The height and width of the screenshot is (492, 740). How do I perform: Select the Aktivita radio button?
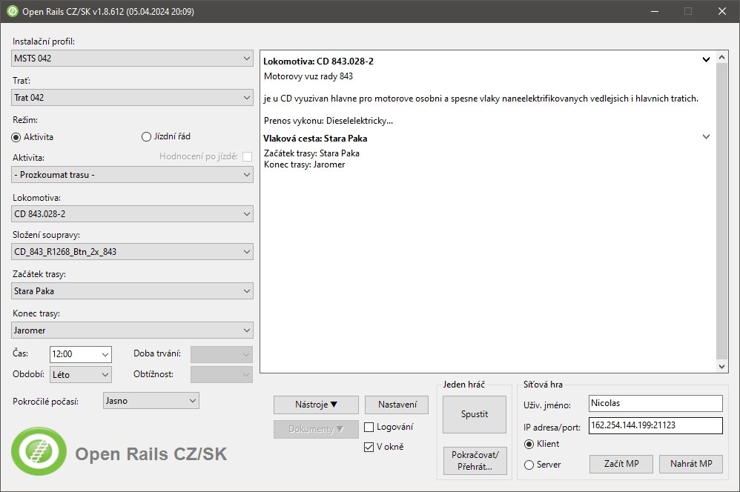[x=16, y=137]
